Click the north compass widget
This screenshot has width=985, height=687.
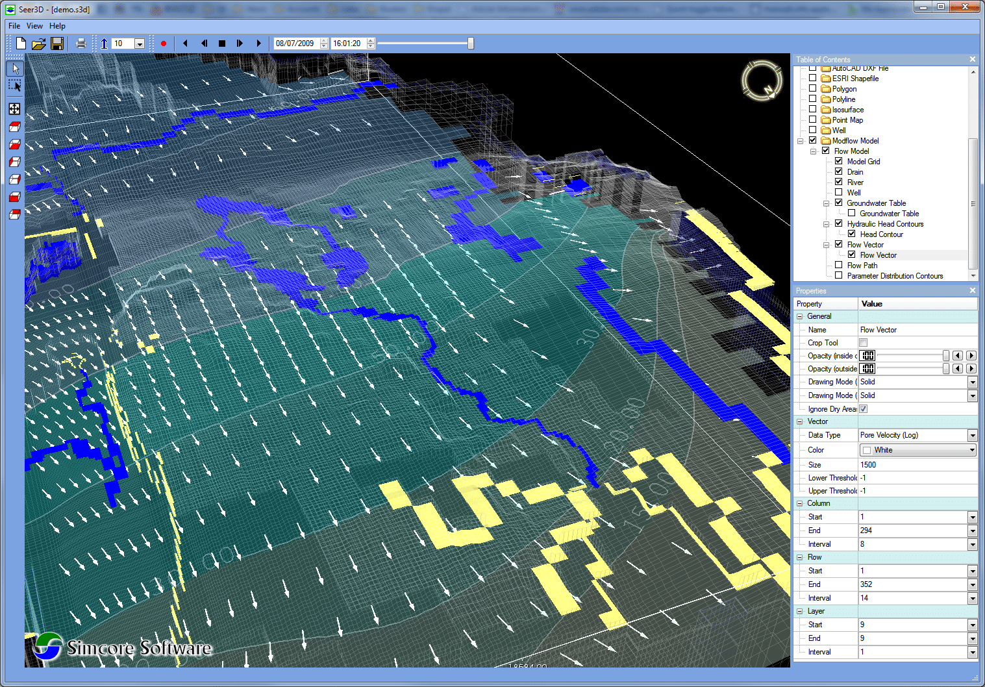(762, 81)
